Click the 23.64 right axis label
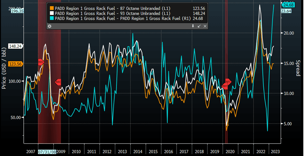The height and width of the screenshot is (156, 304). 286,11
